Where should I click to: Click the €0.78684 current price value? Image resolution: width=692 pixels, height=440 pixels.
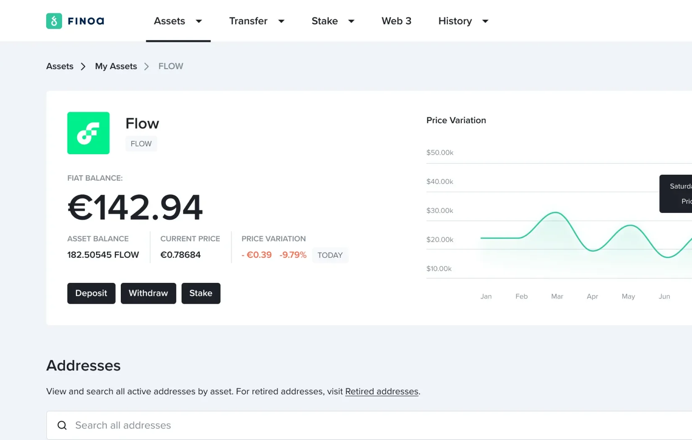(181, 255)
